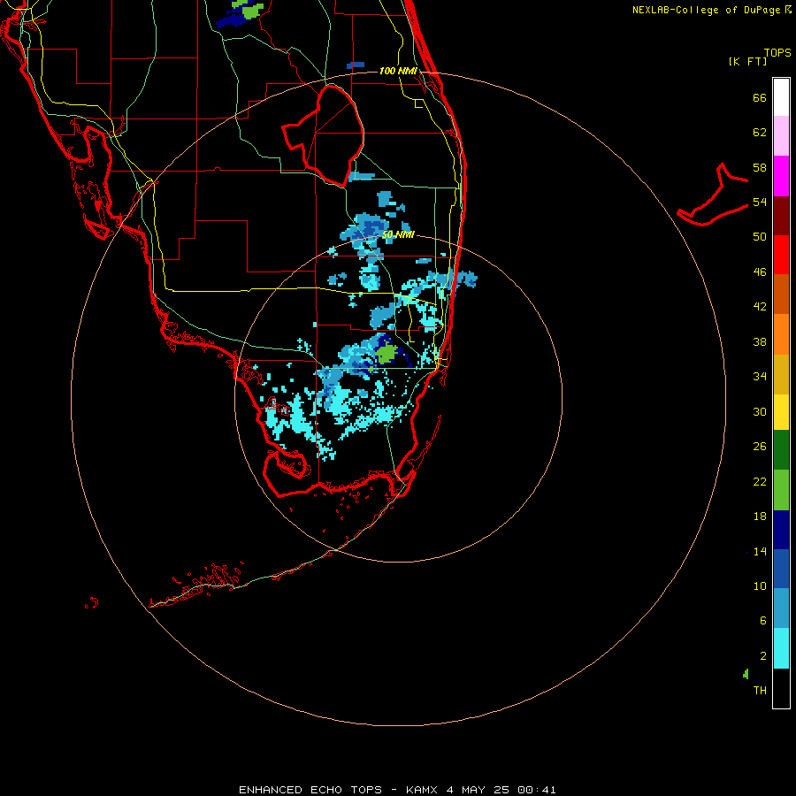This screenshot has height=796, width=796.
Task: Click the green echo top cell near Miami
Action: click(387, 353)
